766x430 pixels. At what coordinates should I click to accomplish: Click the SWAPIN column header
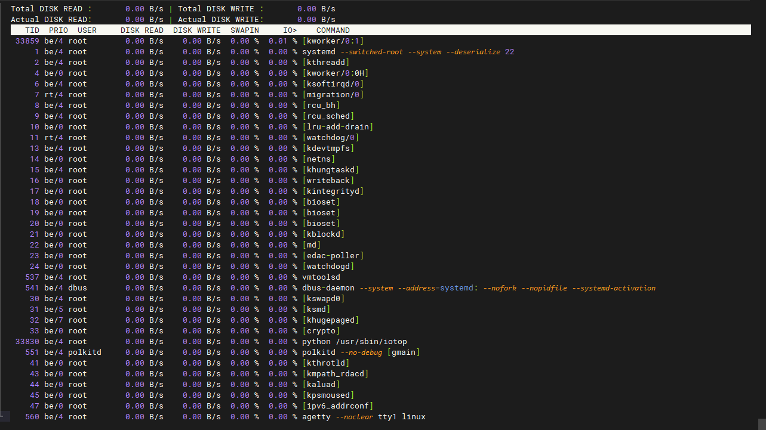coord(245,30)
